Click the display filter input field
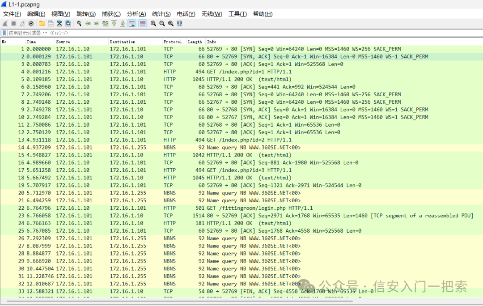This screenshot has width=483, height=306. tap(246, 33)
